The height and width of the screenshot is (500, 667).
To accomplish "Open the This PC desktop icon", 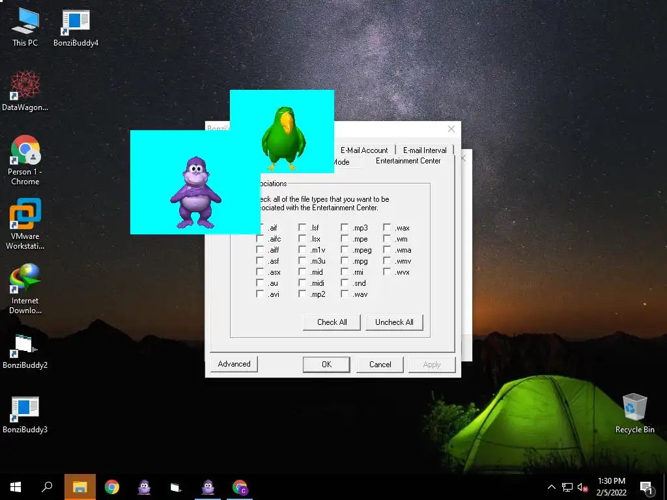I will pyautogui.click(x=25, y=27).
